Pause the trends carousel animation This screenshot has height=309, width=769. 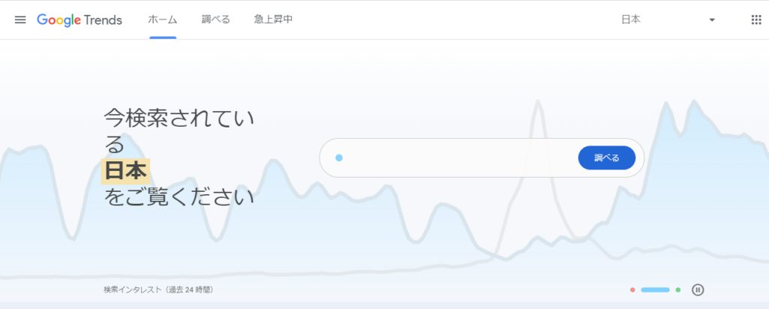point(698,289)
